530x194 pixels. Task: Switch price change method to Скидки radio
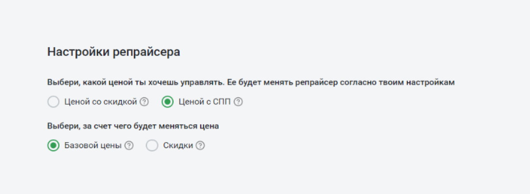(x=152, y=146)
